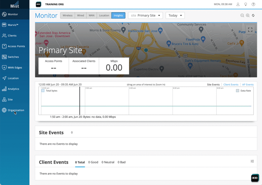Open the Marvis chat assistant icon

(255, 178)
